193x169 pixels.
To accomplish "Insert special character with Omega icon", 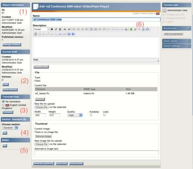I will click(147, 29).
